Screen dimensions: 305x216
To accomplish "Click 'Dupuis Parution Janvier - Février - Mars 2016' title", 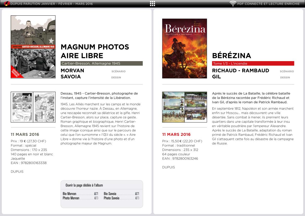I will [52, 4].
